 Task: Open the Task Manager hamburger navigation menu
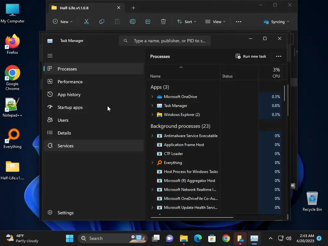coord(50,56)
